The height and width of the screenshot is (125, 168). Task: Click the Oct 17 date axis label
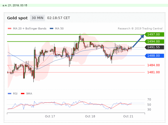pyautogui.click(x=50, y=116)
